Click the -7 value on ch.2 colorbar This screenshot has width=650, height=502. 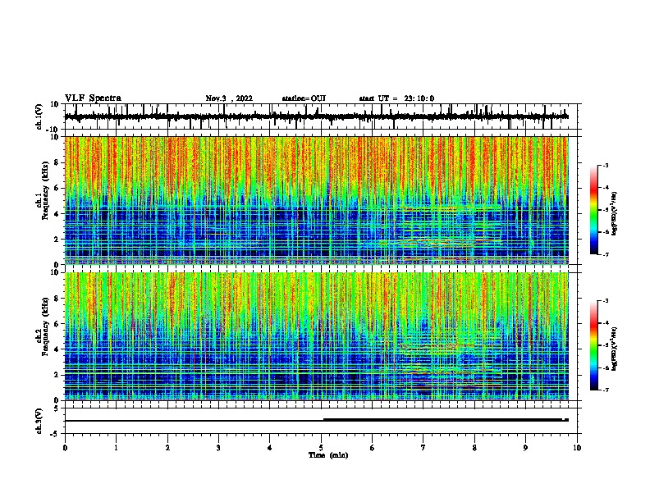[x=605, y=390]
